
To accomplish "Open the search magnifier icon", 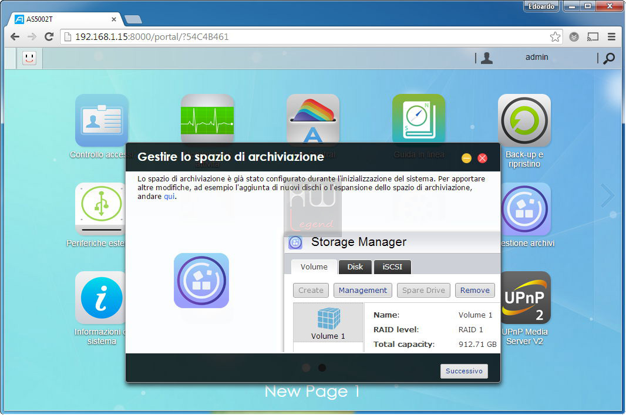I will click(609, 58).
